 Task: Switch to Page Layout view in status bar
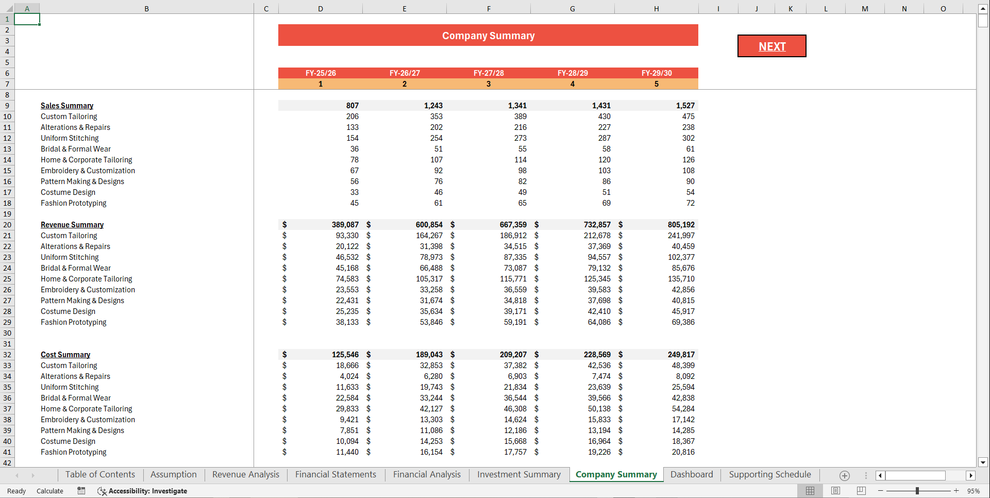835,491
